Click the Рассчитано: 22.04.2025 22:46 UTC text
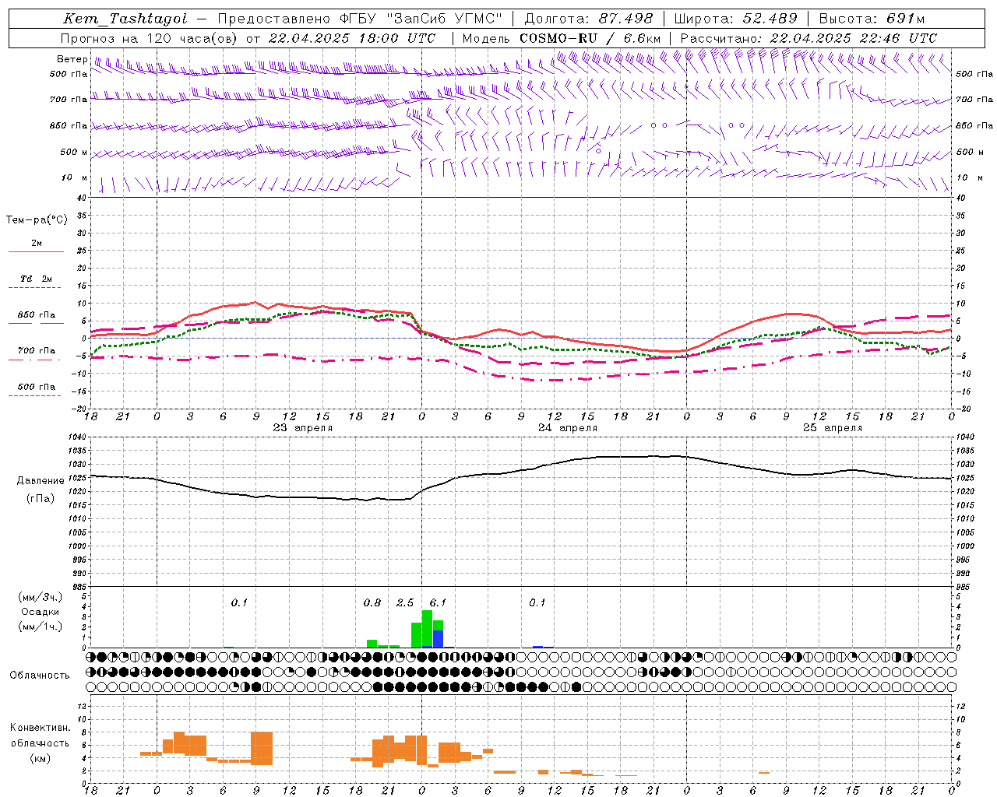Screen dimensions: 997x797 (x=809, y=38)
